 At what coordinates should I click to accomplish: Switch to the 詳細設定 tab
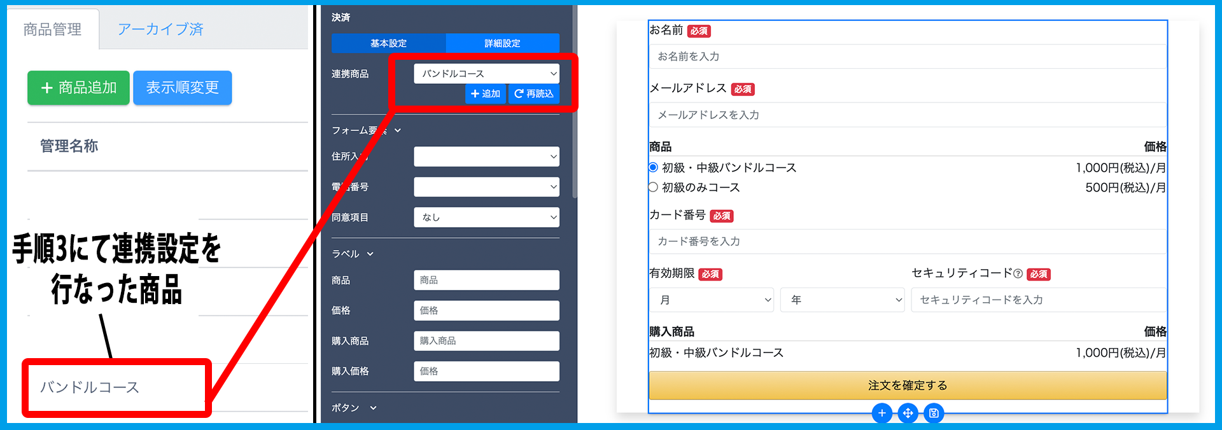(502, 43)
